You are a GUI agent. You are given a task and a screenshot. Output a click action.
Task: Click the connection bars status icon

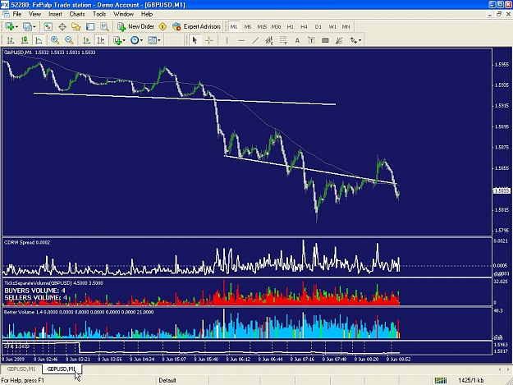(x=441, y=380)
